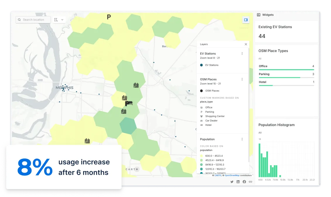Click the hotel bed marker on map

[129, 103]
